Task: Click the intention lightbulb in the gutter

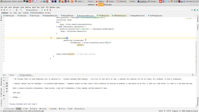Action: point(51,38)
